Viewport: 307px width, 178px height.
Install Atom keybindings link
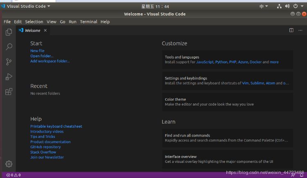(271, 83)
